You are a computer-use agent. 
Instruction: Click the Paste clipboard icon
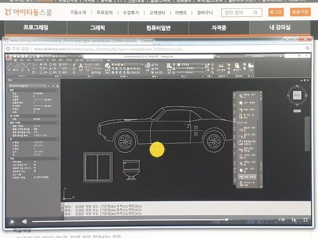(x=237, y=66)
